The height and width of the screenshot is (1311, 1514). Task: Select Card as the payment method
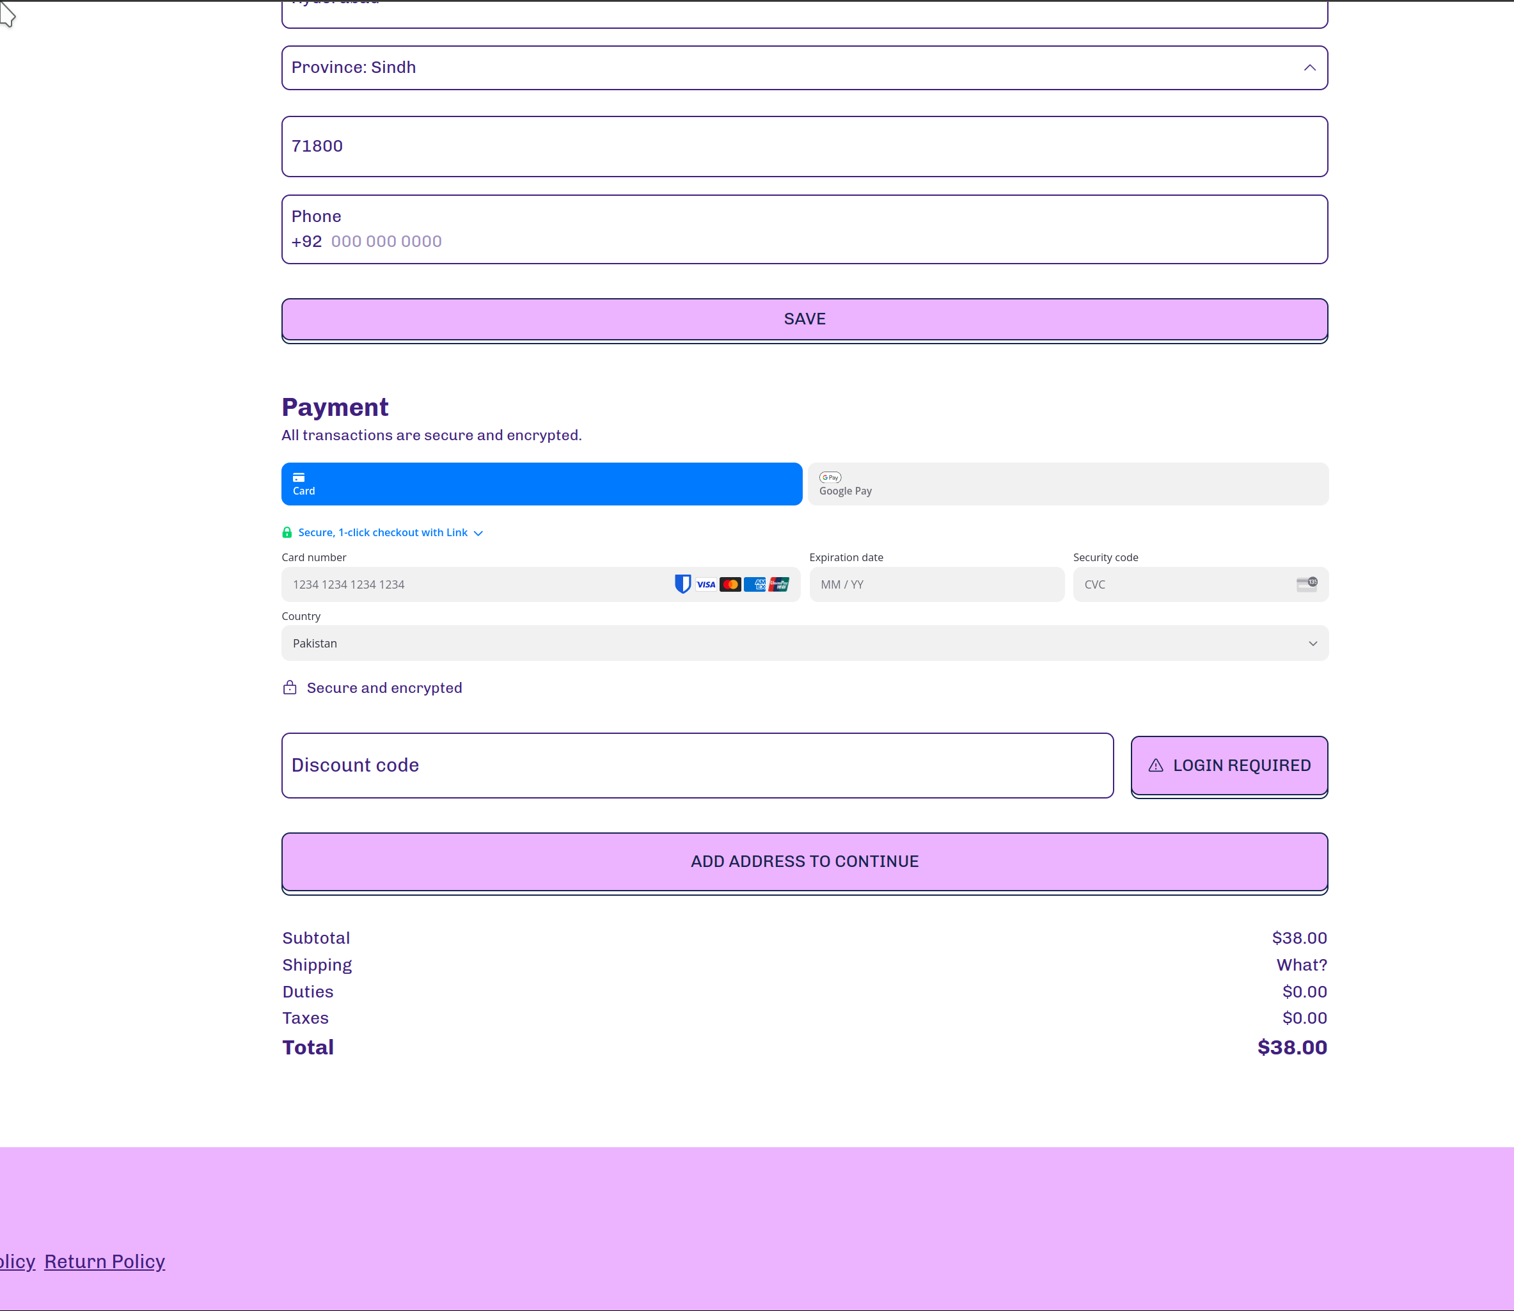(540, 484)
